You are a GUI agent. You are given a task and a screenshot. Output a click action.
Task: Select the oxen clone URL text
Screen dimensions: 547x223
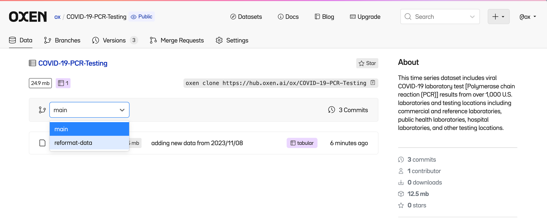[x=294, y=83]
